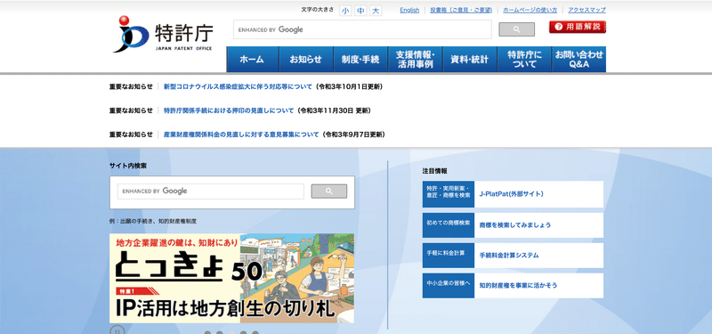The width and height of the screenshot is (712, 334).
Task: Switch to the English site
Action: [x=409, y=10]
